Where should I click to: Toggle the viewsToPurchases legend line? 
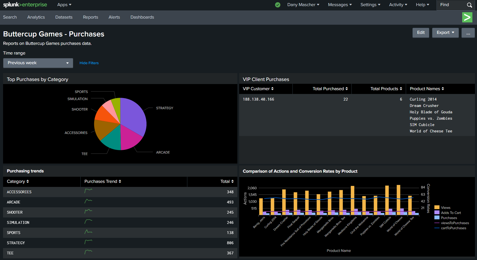[451, 223]
